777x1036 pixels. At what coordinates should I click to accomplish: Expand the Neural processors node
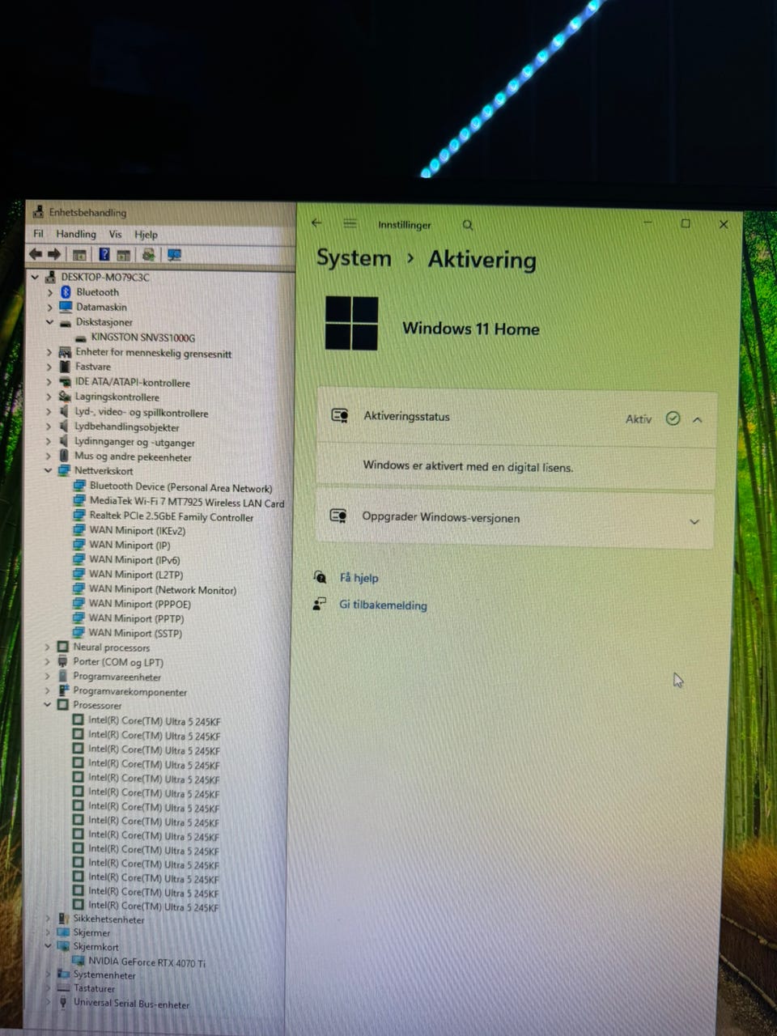coord(47,647)
